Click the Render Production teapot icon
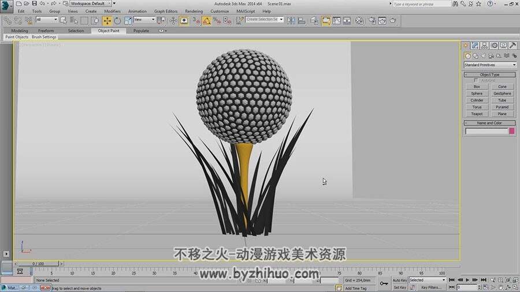Viewport: 520px width, 292px height. [x=393, y=21]
